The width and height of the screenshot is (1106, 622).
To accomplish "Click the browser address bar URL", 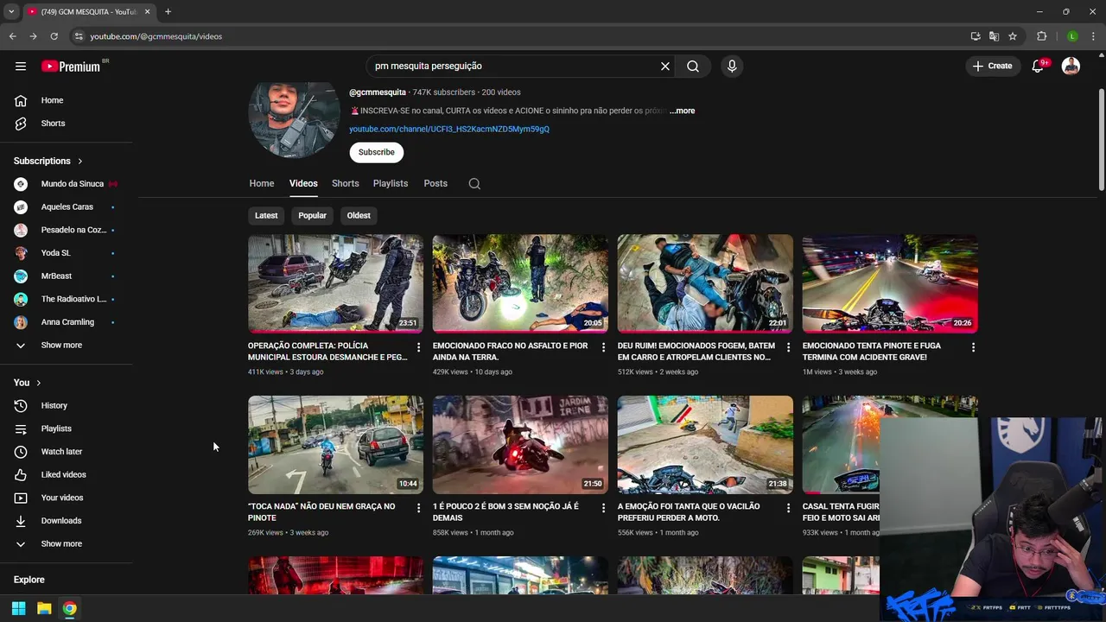I will click(x=156, y=36).
